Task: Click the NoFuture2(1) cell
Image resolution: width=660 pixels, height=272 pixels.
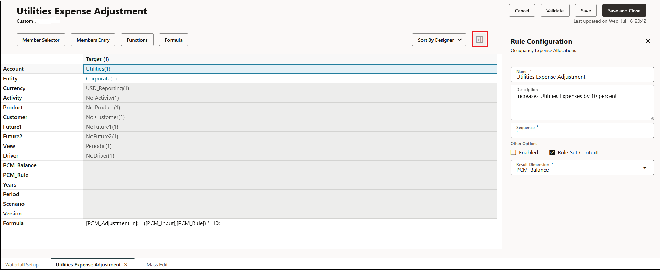Action: point(290,137)
